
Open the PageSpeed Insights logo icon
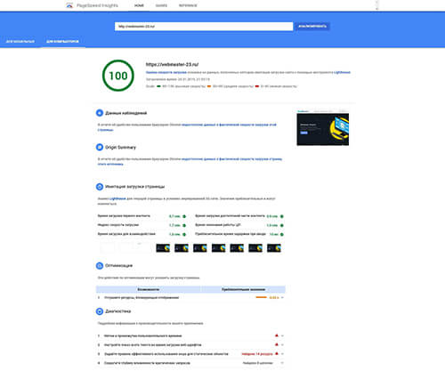click(69, 5)
